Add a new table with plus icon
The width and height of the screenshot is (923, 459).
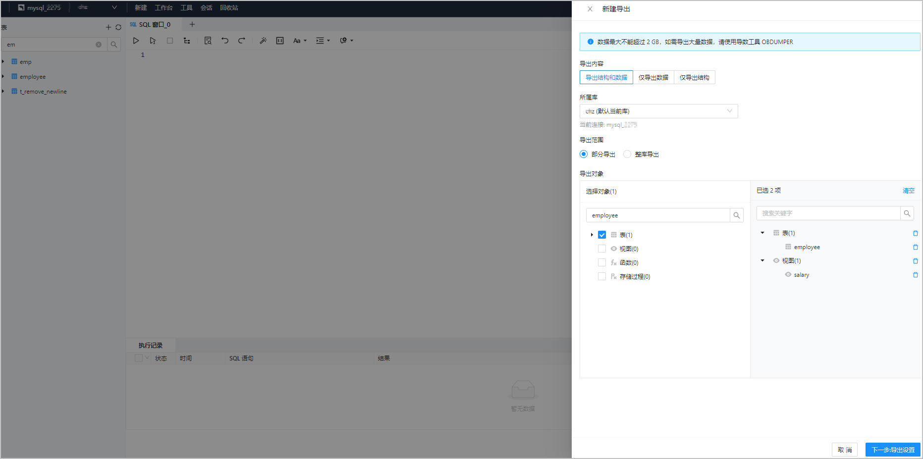point(109,27)
